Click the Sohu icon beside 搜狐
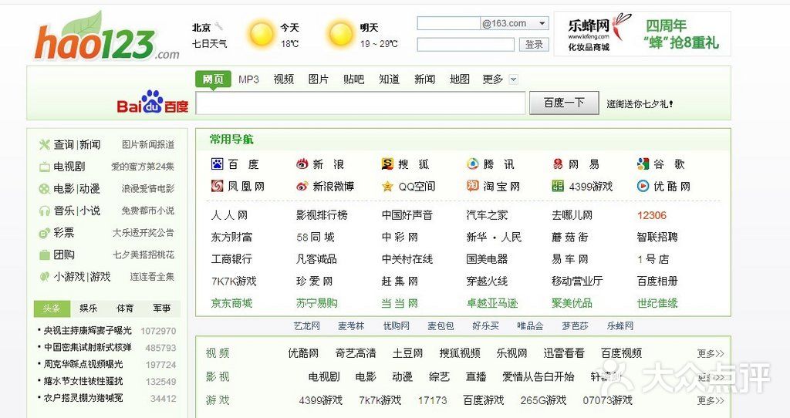Viewport: 790px width, 418px height. 387,163
